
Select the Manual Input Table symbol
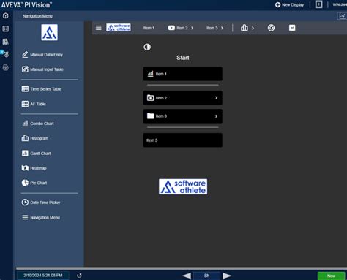pos(42,69)
